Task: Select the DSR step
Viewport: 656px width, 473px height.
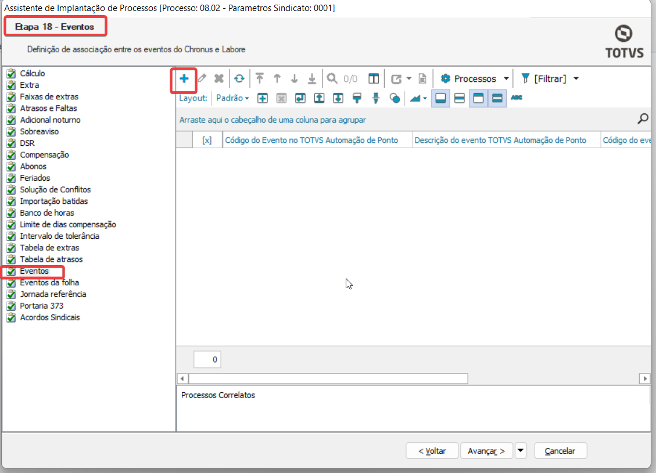Action: coord(27,143)
